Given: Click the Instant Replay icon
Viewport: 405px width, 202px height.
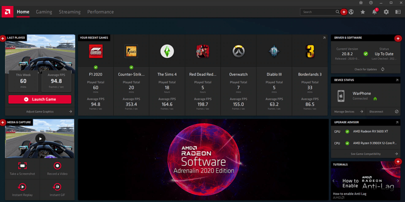Looking at the screenshot, I should 22,187.
